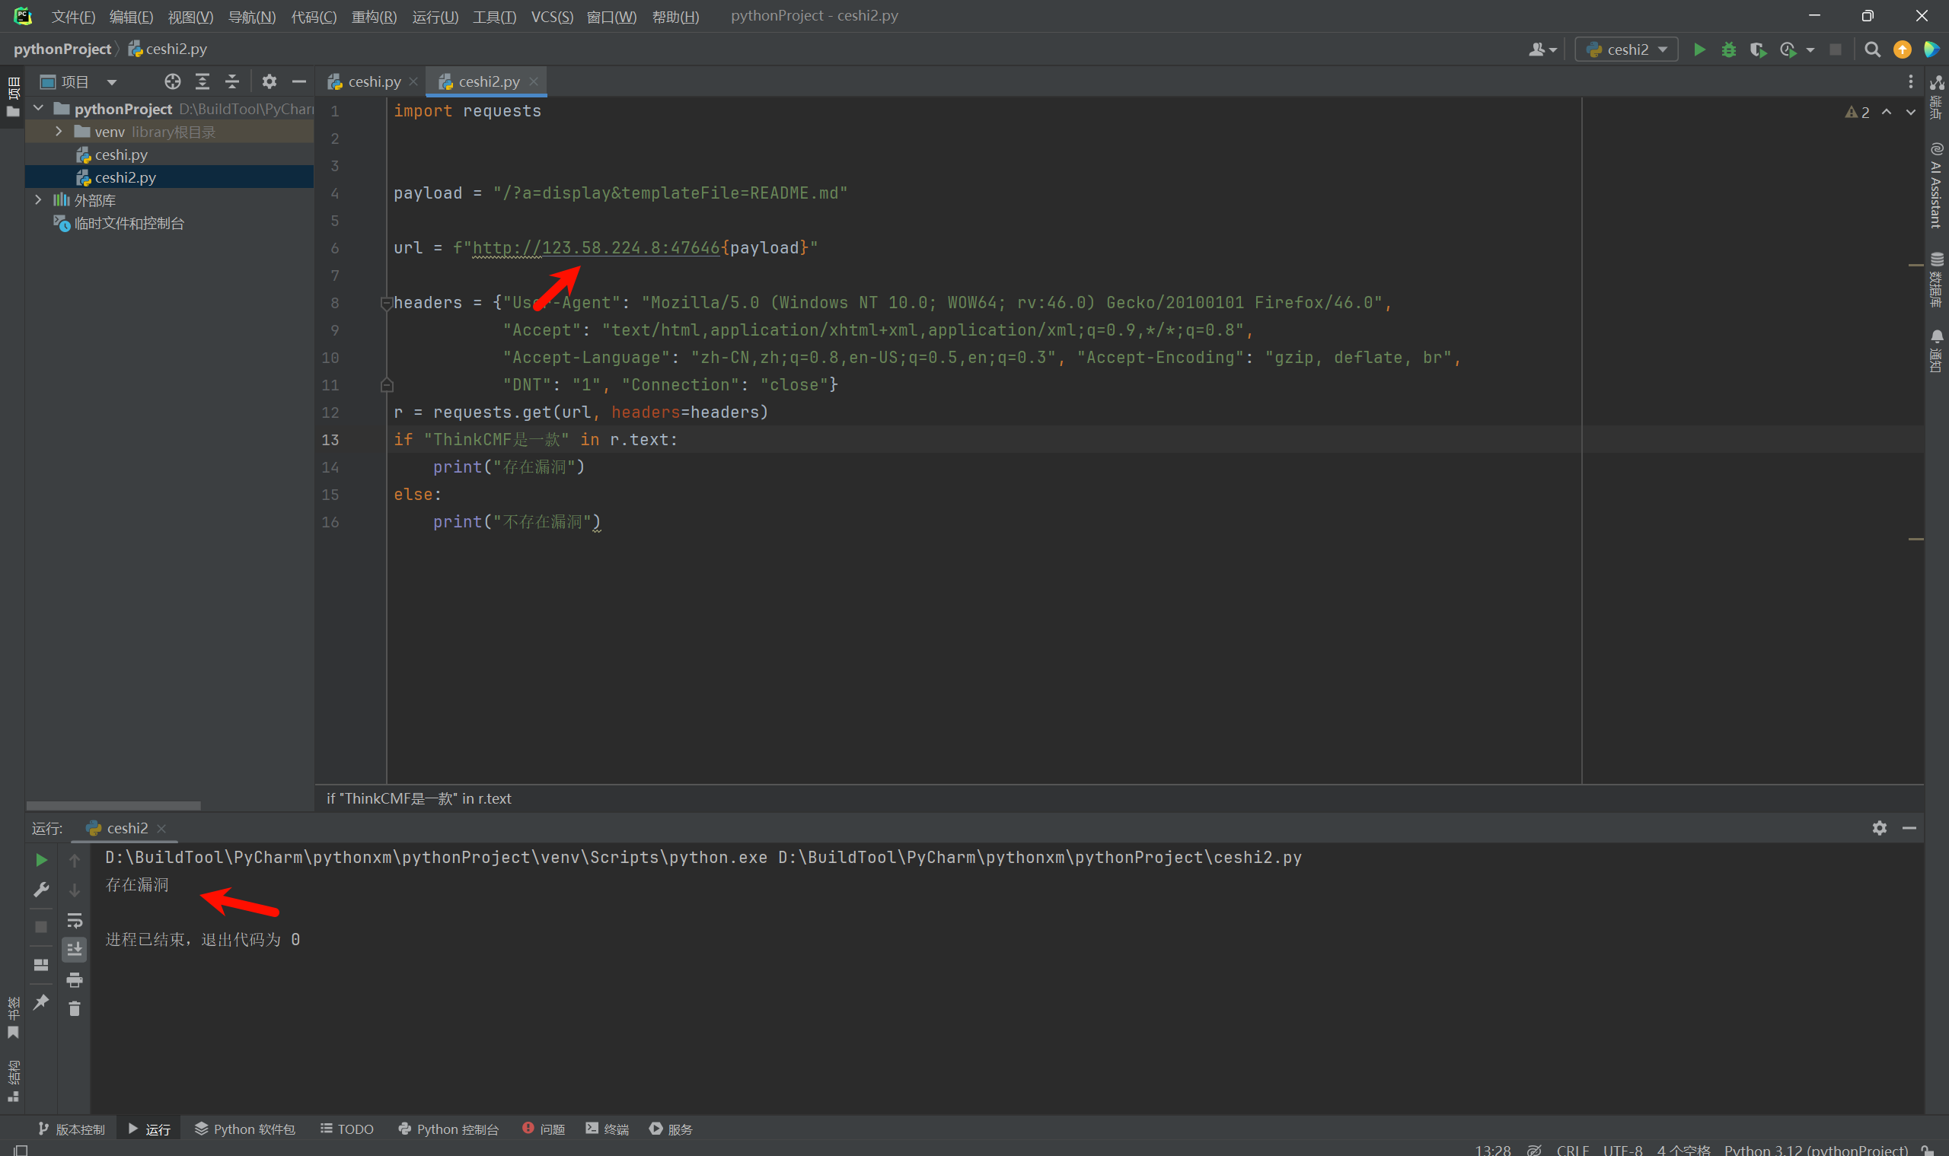Expand the 外部库 node
This screenshot has height=1156, width=1949.
pos(38,200)
